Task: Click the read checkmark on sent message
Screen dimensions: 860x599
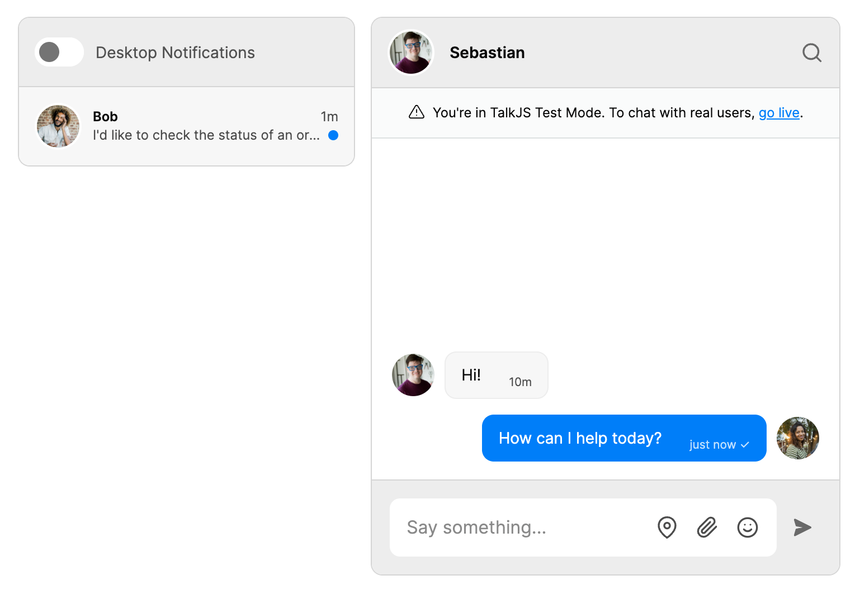Action: point(745,445)
